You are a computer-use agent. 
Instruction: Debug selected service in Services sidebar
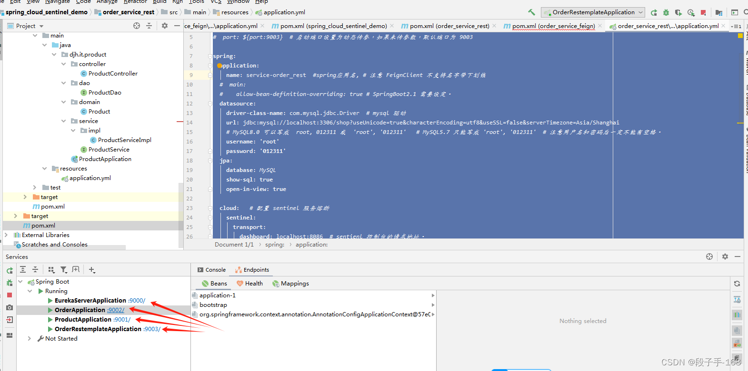[10, 283]
